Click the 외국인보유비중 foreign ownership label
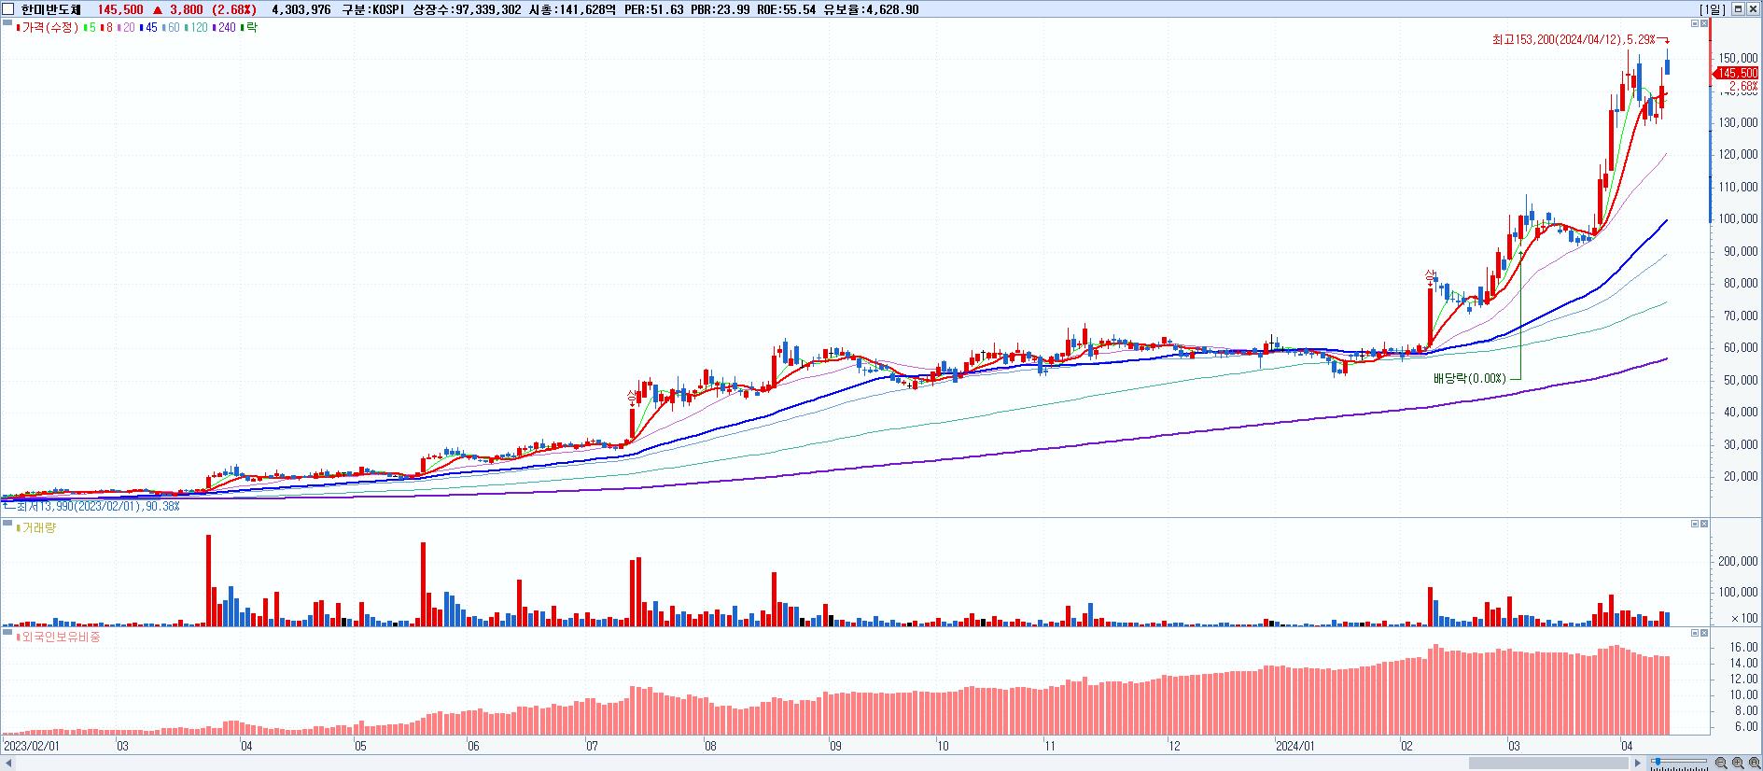Viewport: 1763px width, 771px height. click(61, 638)
